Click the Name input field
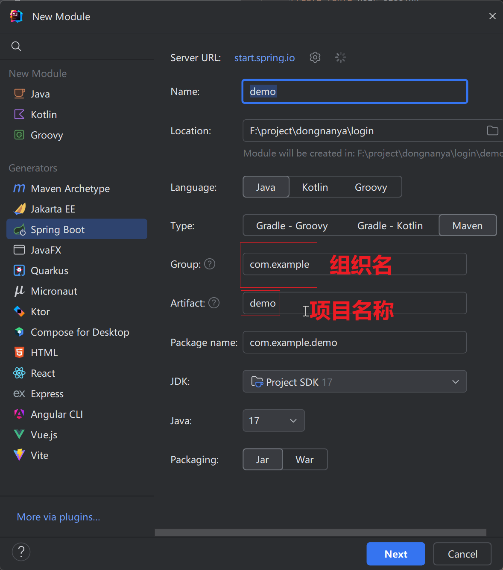Screen dimensions: 503x570 [355, 91]
